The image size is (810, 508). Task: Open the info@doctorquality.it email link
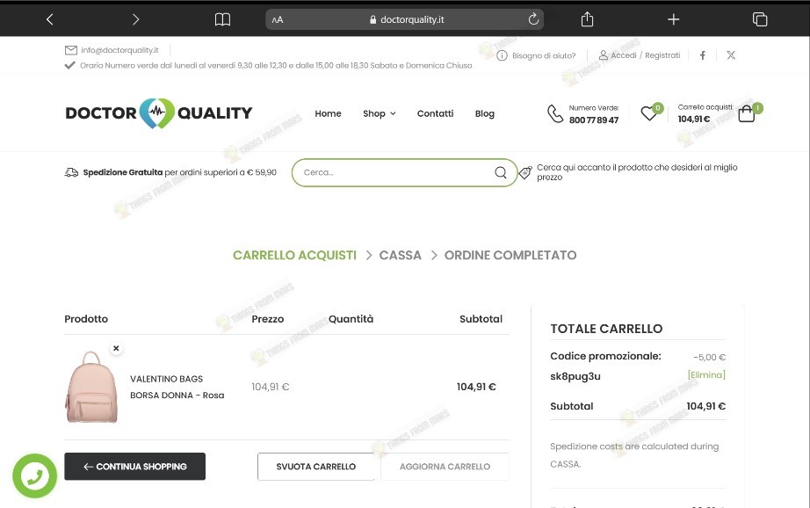(119, 50)
